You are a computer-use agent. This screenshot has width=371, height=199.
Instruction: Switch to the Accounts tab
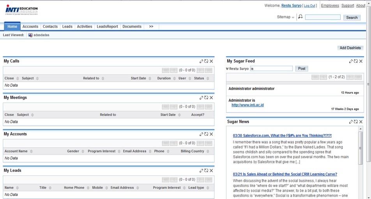click(30, 26)
